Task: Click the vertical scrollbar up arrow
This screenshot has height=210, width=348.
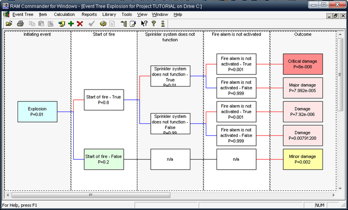Action: (x=340, y=34)
